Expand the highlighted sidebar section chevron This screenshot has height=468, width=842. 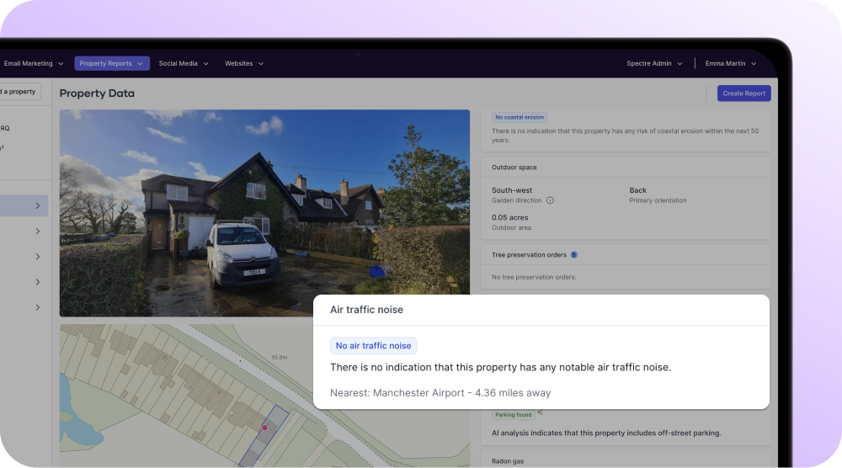[x=38, y=206]
